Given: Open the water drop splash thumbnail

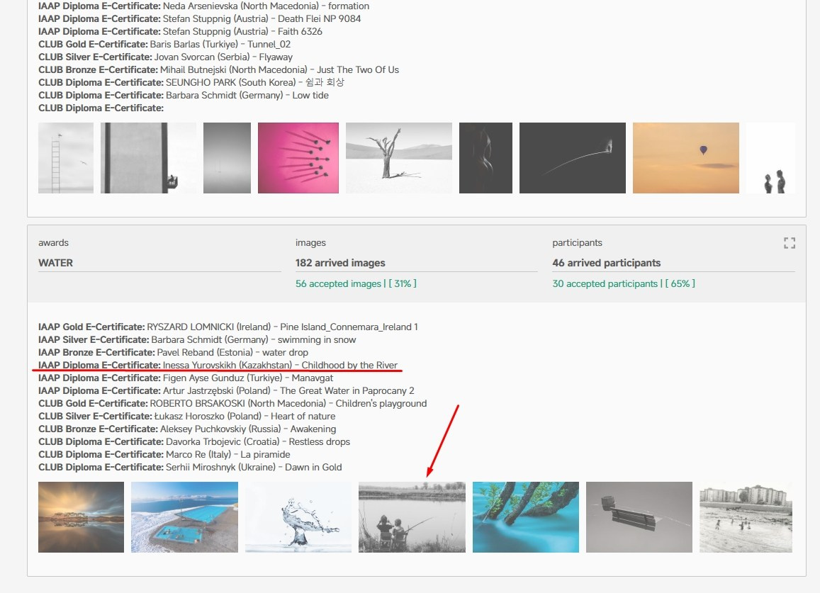Looking at the screenshot, I should (x=298, y=517).
